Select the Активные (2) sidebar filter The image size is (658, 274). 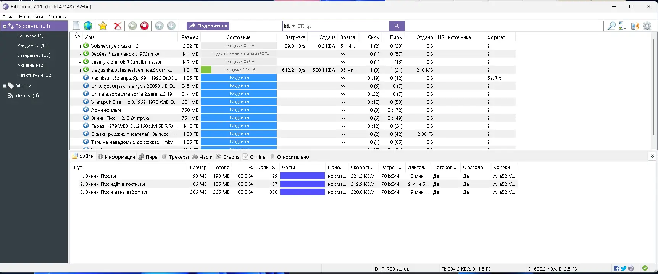[x=31, y=65]
